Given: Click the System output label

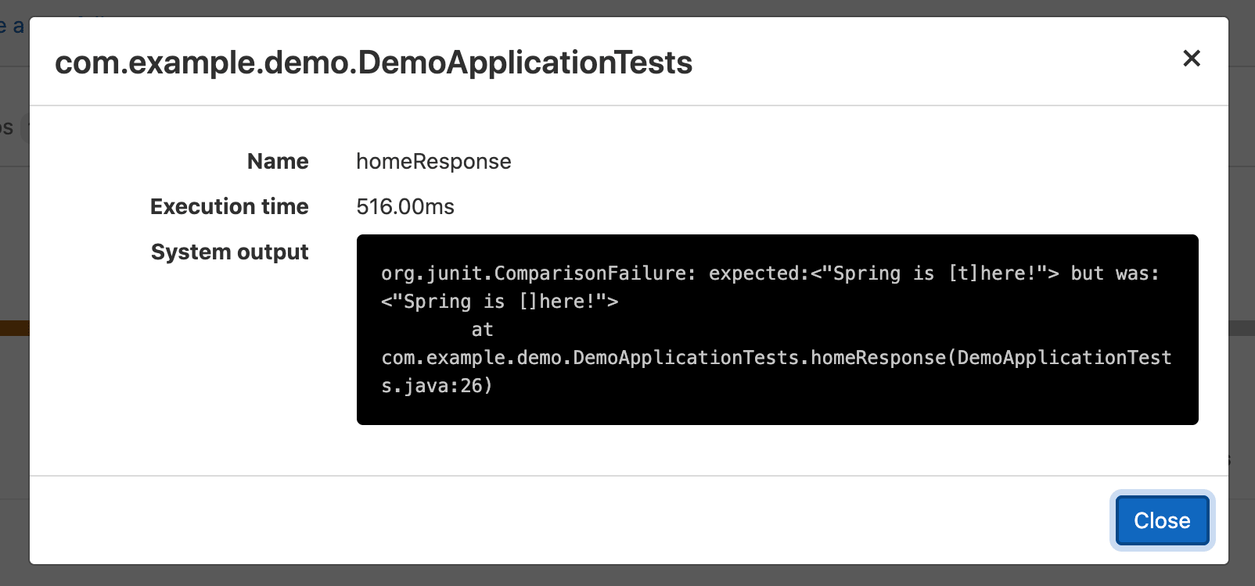Looking at the screenshot, I should (x=229, y=252).
